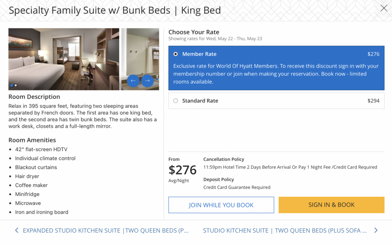Click JOIN WHILE YOU BOOK

221,205
